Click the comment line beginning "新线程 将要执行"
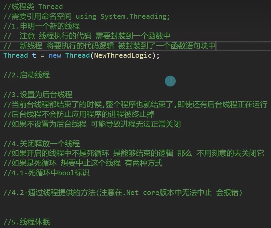 coord(117,46)
